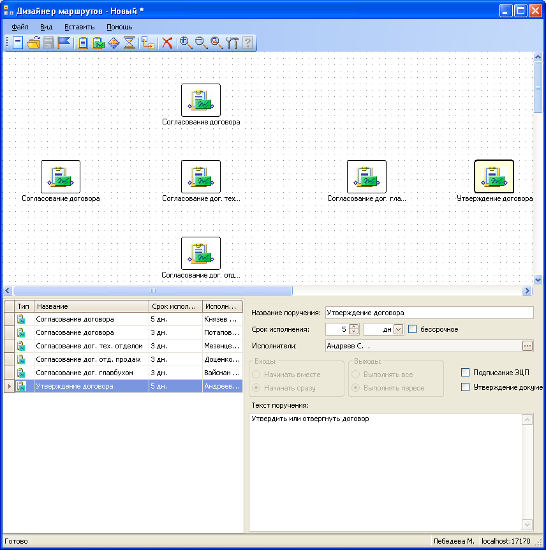
Task: Open settings with wrench and hammer icon
Action: point(232,43)
